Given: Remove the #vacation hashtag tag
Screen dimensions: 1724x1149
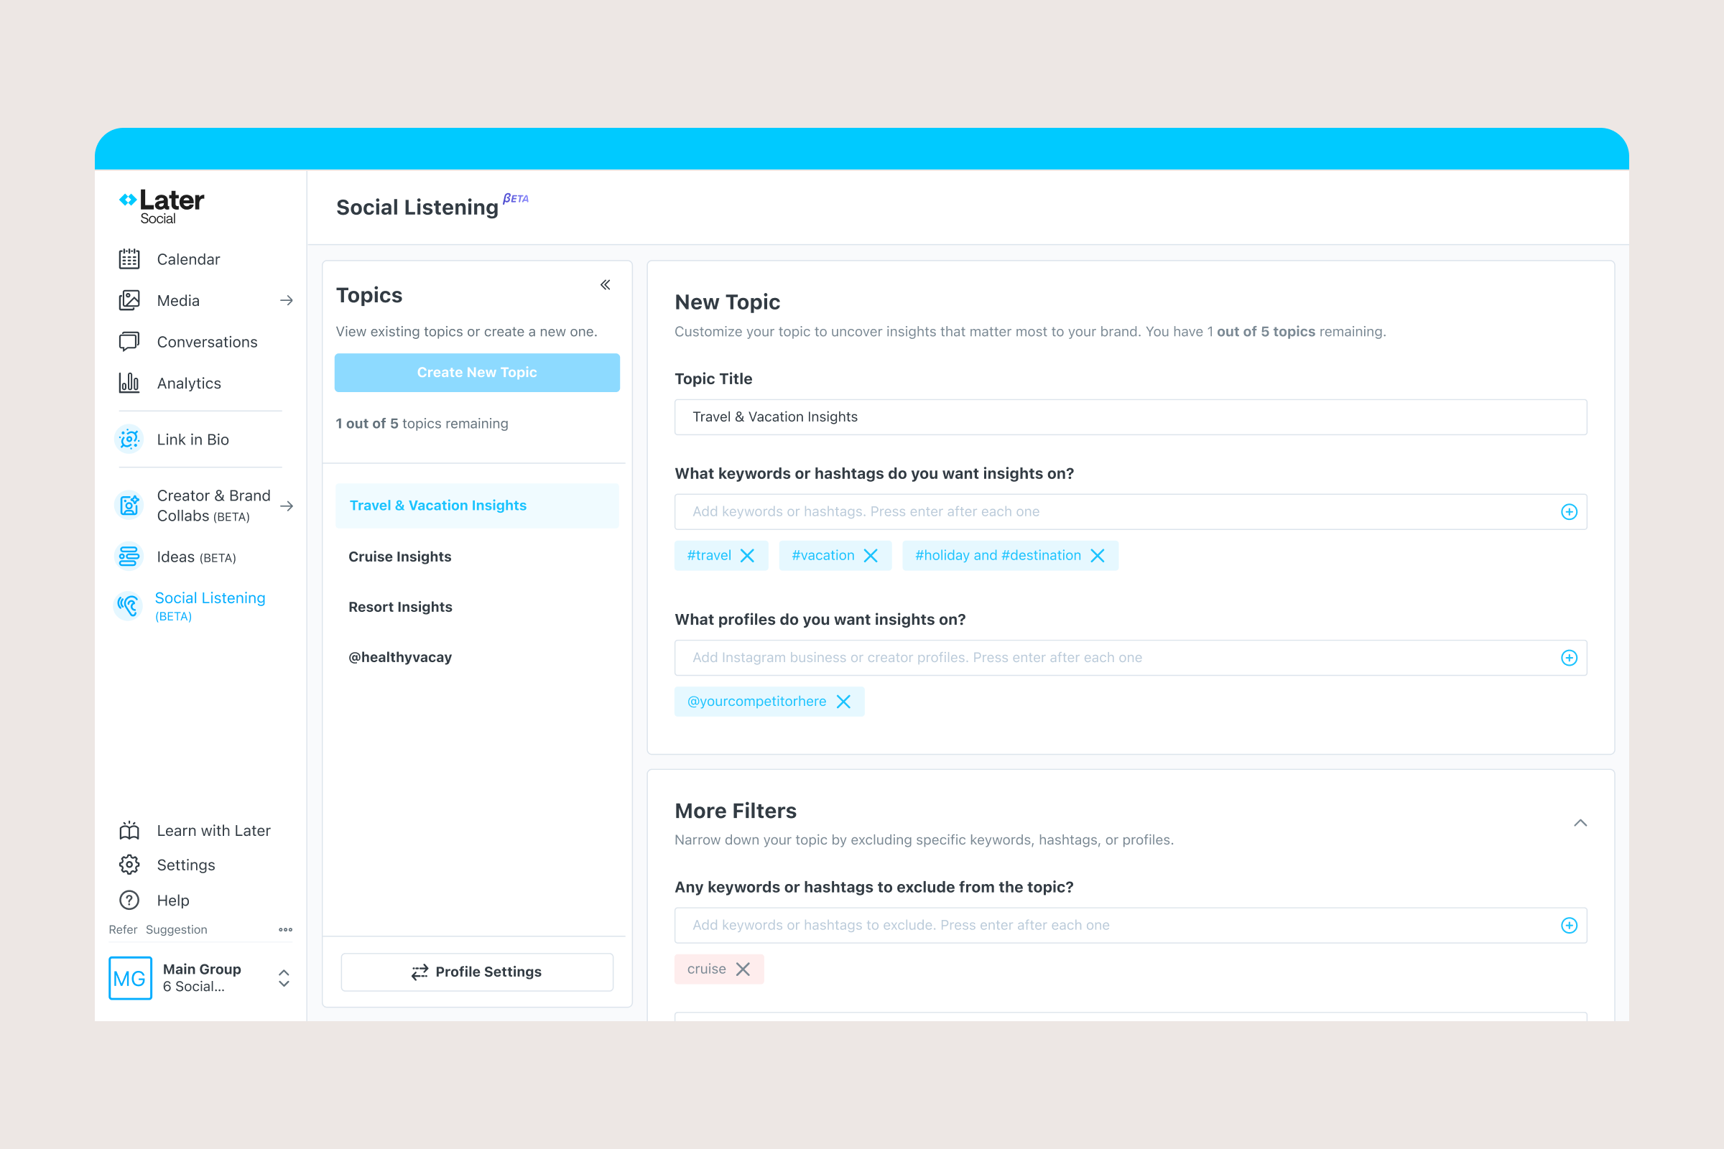Looking at the screenshot, I should tap(870, 554).
